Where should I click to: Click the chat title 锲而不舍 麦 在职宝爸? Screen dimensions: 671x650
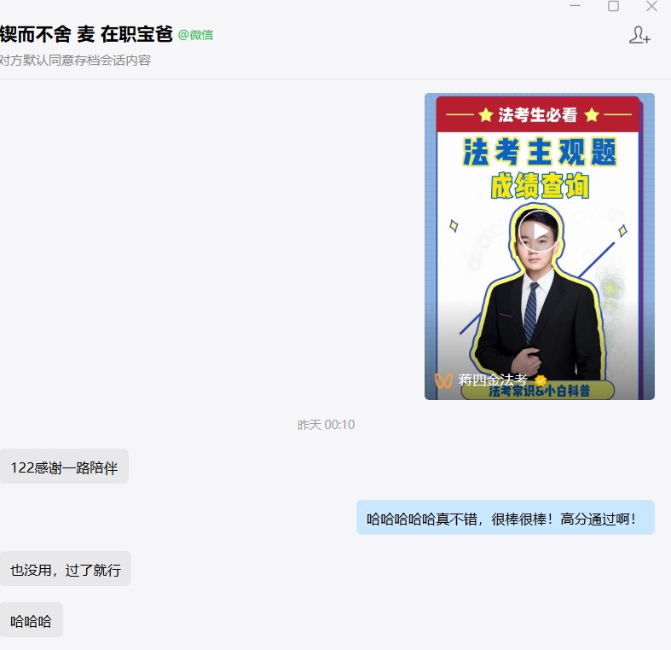[x=86, y=34]
